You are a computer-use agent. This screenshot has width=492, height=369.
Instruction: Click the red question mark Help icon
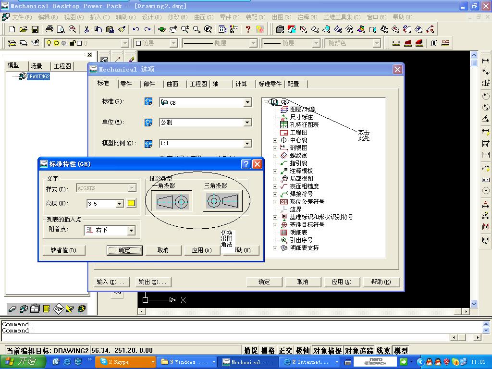click(248, 29)
